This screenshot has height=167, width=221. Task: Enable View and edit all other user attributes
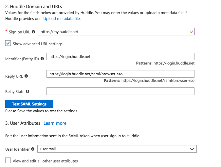coord(8,161)
